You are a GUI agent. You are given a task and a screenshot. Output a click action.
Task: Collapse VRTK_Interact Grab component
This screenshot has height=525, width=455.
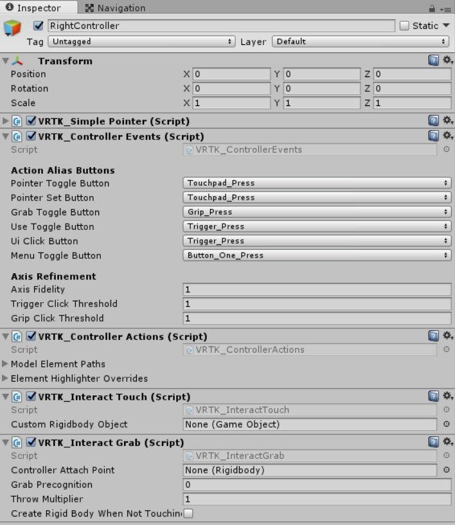5,442
